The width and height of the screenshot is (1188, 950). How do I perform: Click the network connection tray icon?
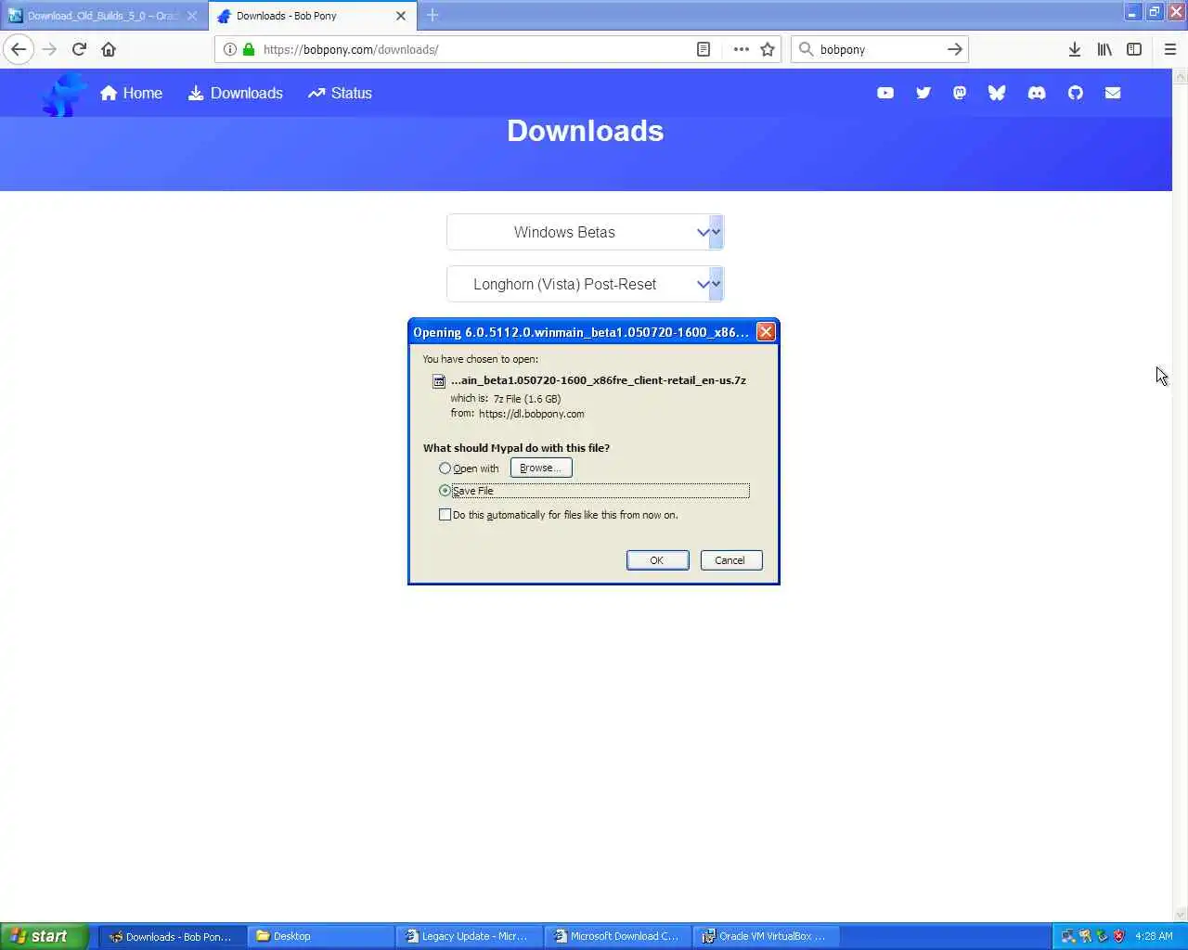(1068, 936)
